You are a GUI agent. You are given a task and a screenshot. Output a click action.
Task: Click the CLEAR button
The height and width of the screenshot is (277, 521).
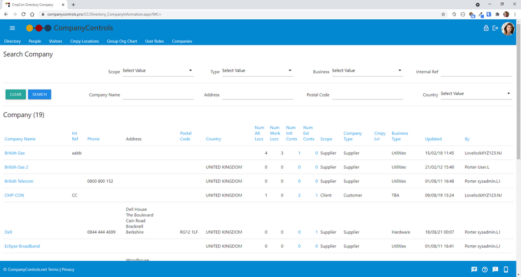pyautogui.click(x=16, y=94)
